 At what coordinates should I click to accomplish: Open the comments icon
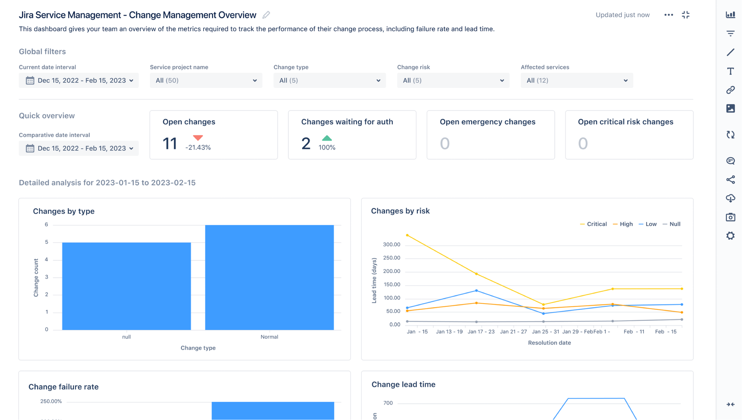(731, 161)
